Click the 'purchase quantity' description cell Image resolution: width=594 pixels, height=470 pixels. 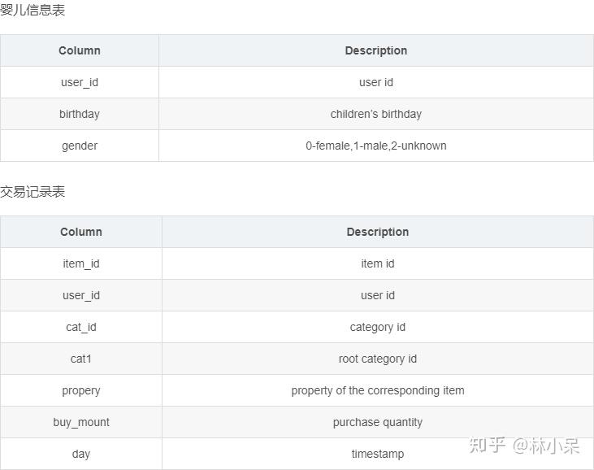[377, 422]
